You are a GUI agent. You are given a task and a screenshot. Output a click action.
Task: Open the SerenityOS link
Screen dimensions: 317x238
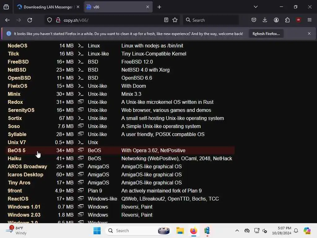pyautogui.click(x=21, y=110)
